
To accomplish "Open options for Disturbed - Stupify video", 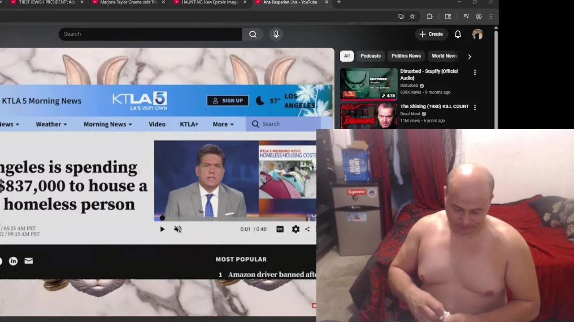I will point(475,72).
